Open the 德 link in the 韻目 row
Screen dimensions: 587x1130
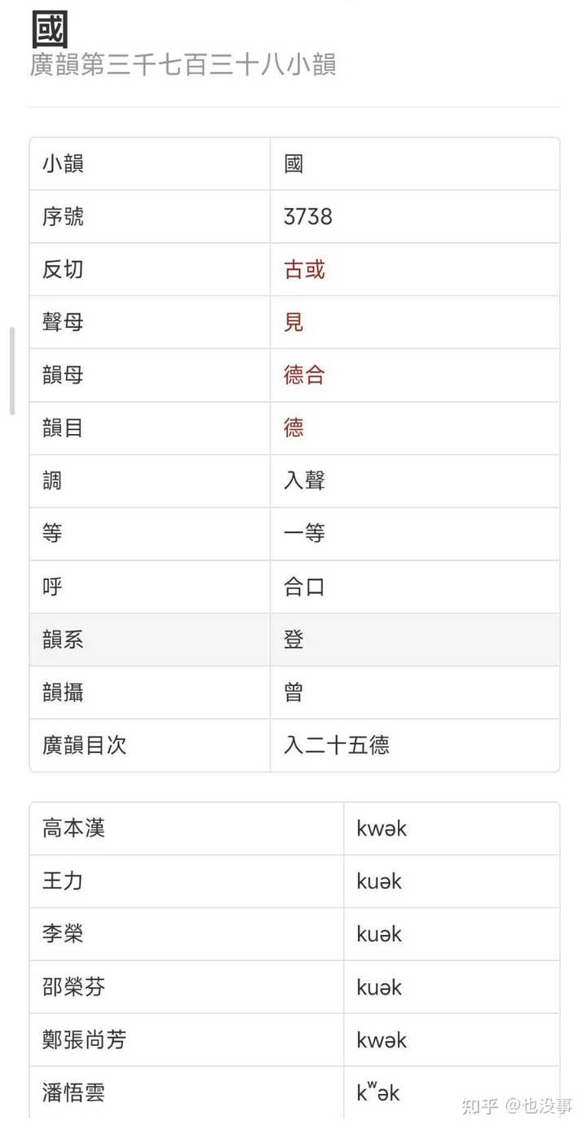click(293, 428)
